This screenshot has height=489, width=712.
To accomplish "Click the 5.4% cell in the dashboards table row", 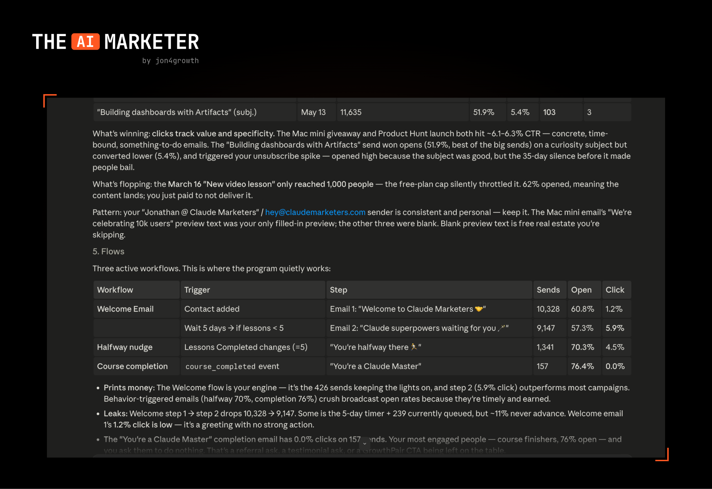I will pyautogui.click(x=523, y=112).
